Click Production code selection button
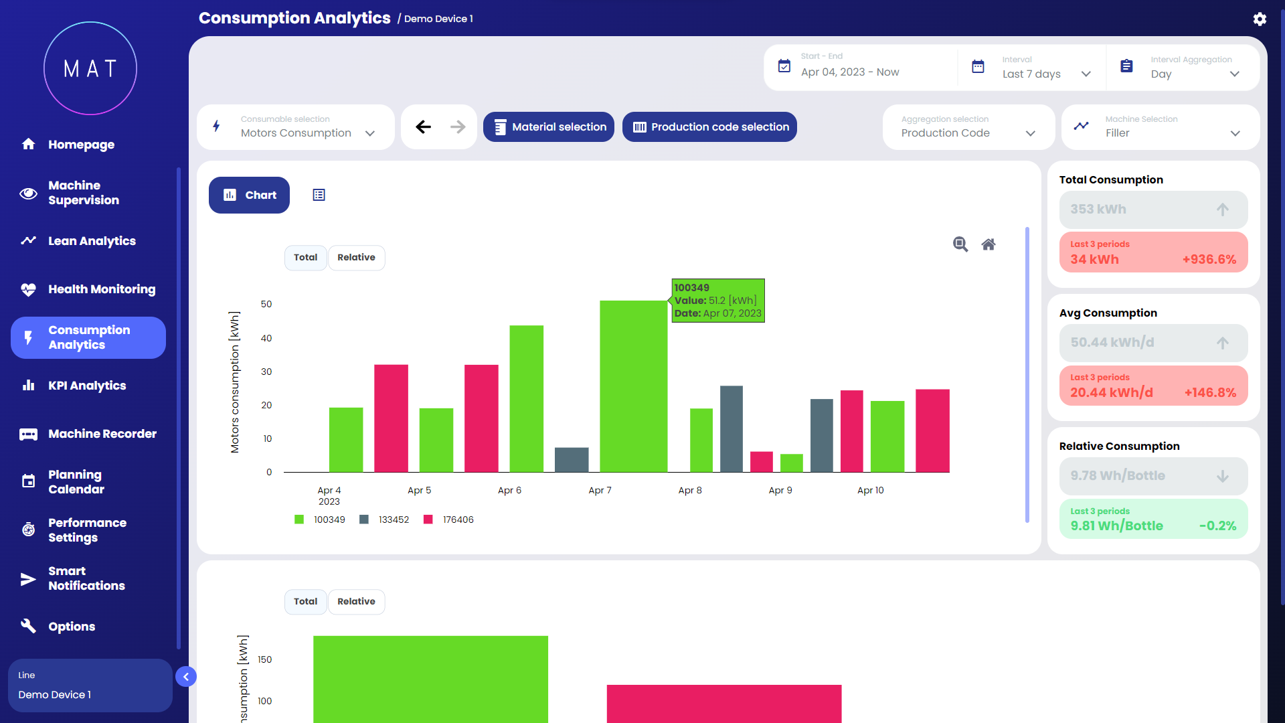This screenshot has height=723, width=1285. click(x=709, y=127)
